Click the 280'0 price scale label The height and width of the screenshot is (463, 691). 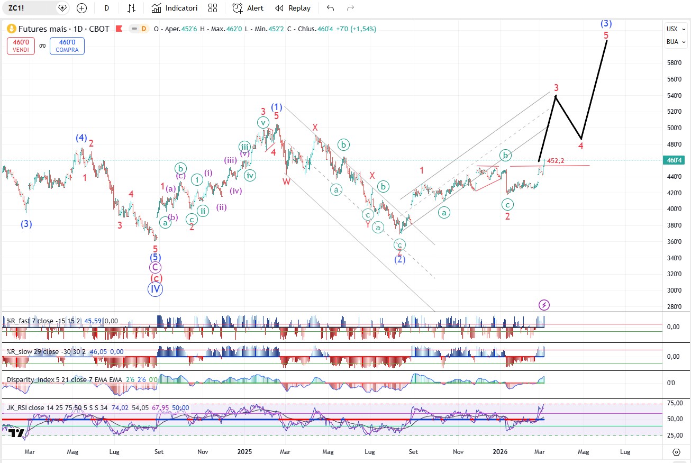674,307
